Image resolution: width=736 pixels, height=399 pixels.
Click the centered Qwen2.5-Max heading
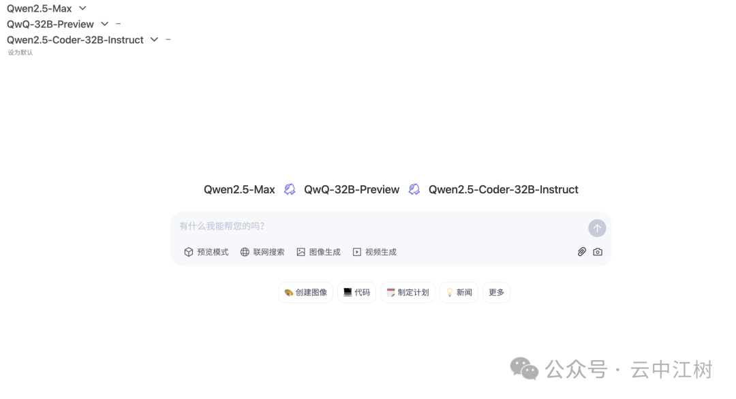point(239,189)
